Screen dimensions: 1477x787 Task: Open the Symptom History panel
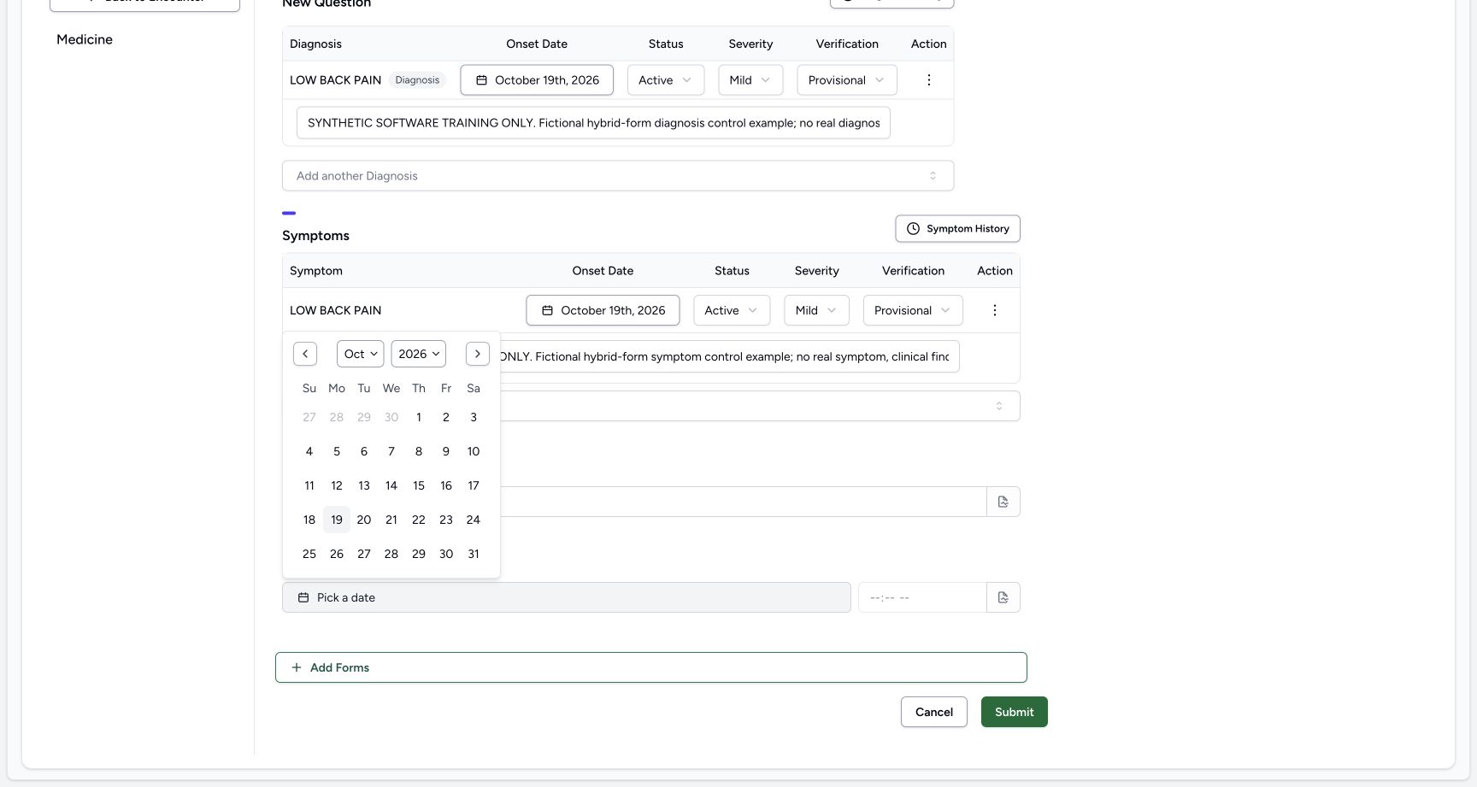point(958,229)
